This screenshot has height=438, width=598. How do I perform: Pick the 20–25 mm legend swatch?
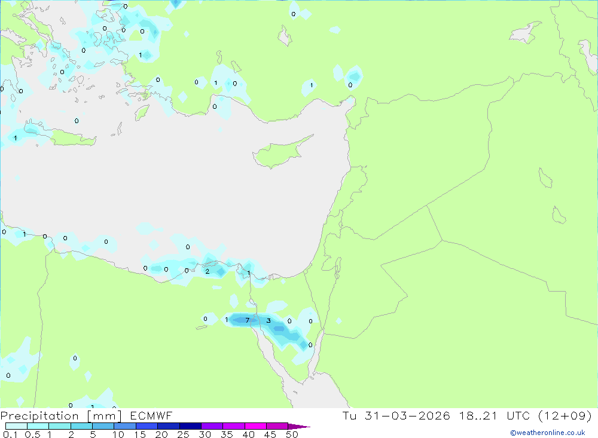169,426
